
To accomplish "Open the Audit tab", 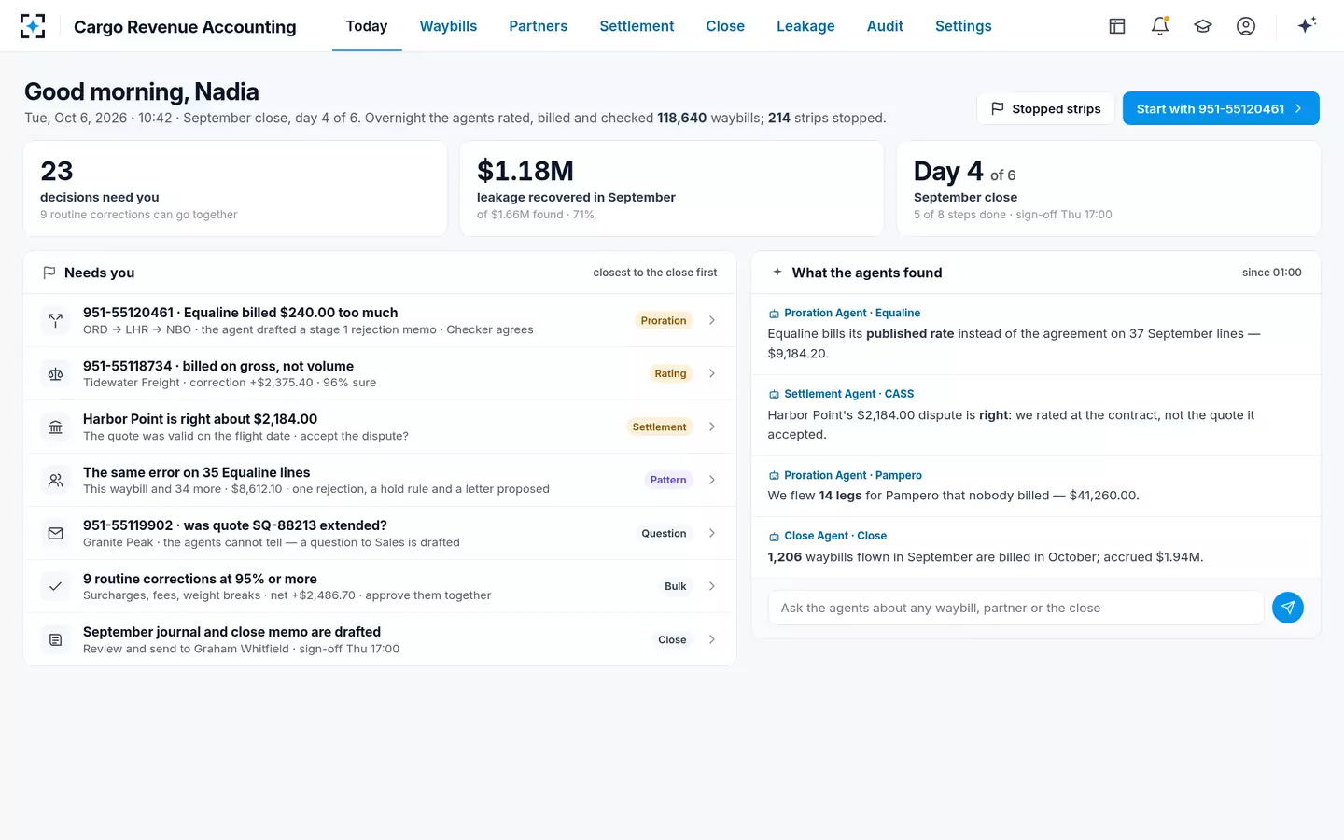I will pyautogui.click(x=885, y=26).
